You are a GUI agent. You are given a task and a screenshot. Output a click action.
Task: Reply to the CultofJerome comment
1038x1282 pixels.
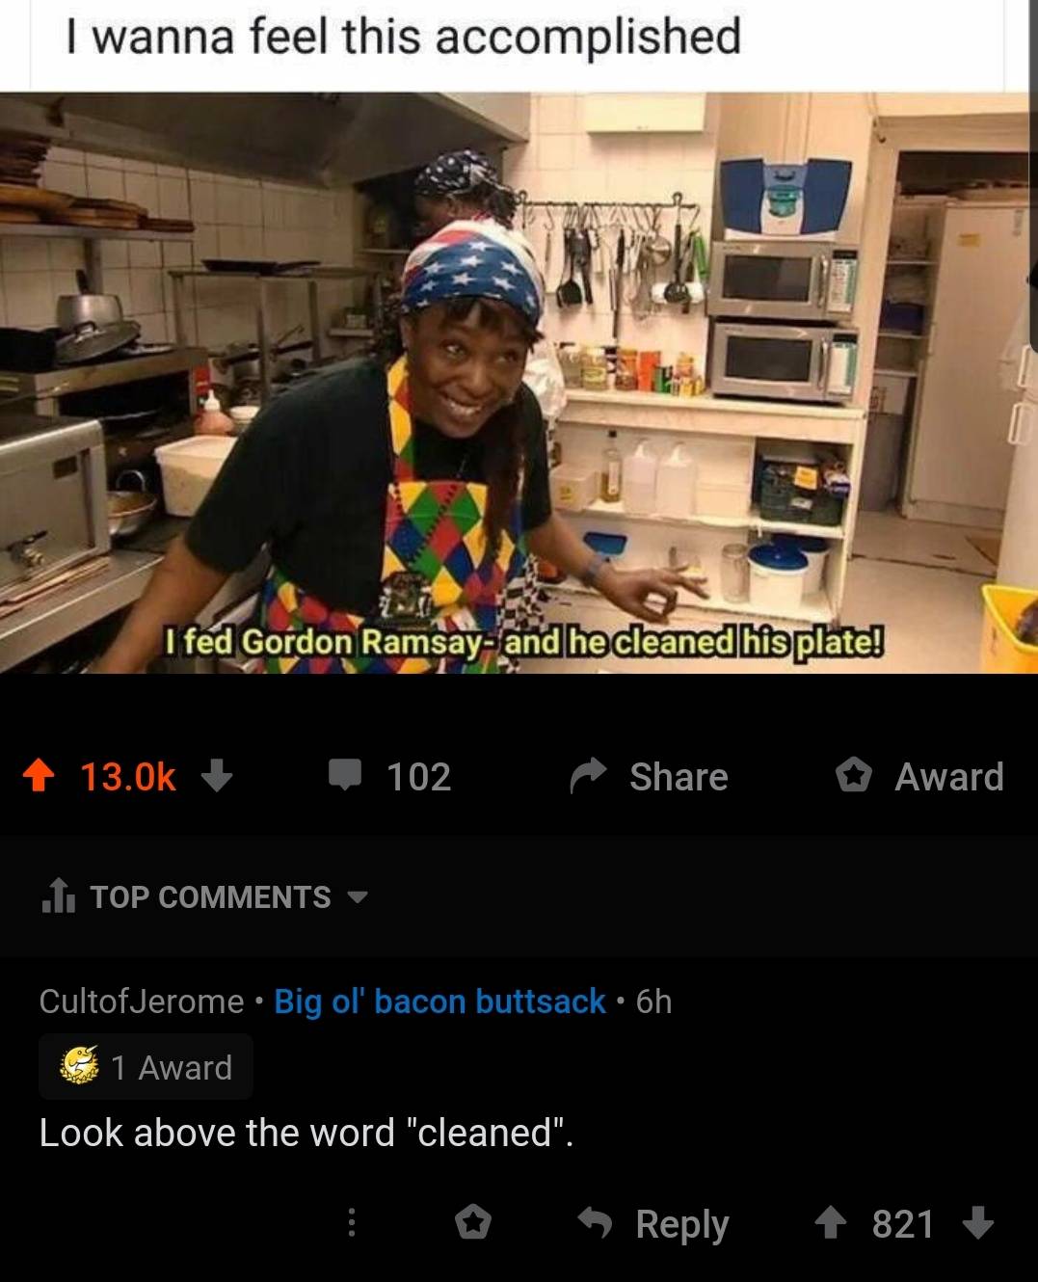click(x=653, y=1223)
